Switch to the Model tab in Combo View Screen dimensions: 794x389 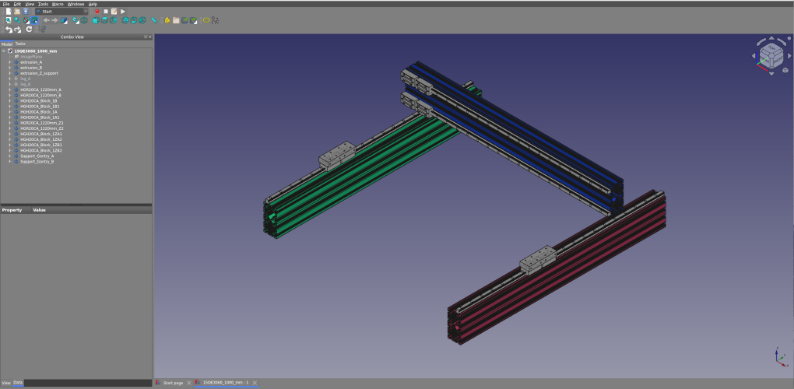point(6,44)
